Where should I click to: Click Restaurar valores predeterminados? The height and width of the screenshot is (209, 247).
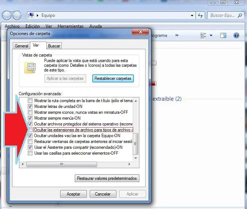click(107, 178)
